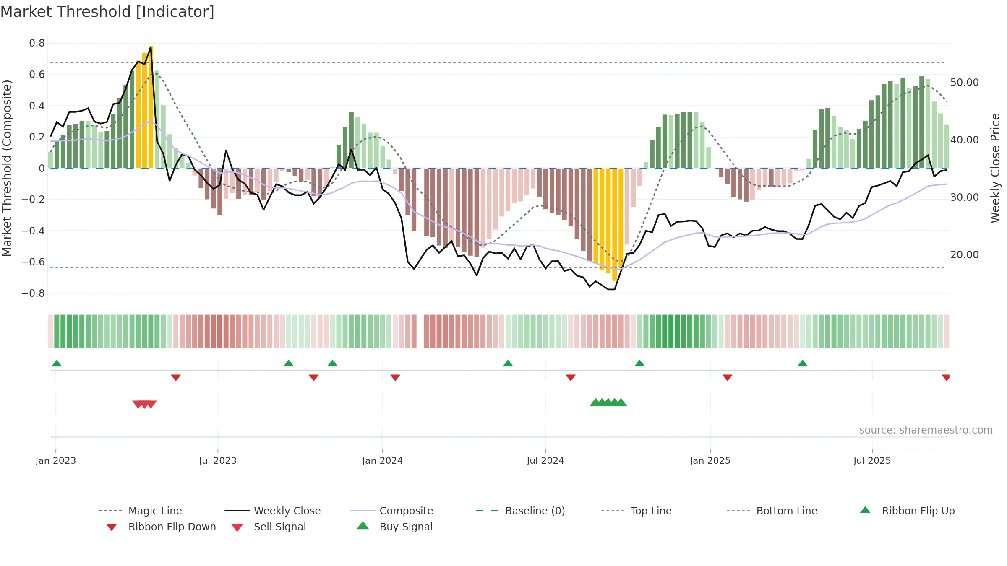1007x566 pixels.
Task: Click the green Ribbon Flip Up legend triangle
Action: [865, 510]
